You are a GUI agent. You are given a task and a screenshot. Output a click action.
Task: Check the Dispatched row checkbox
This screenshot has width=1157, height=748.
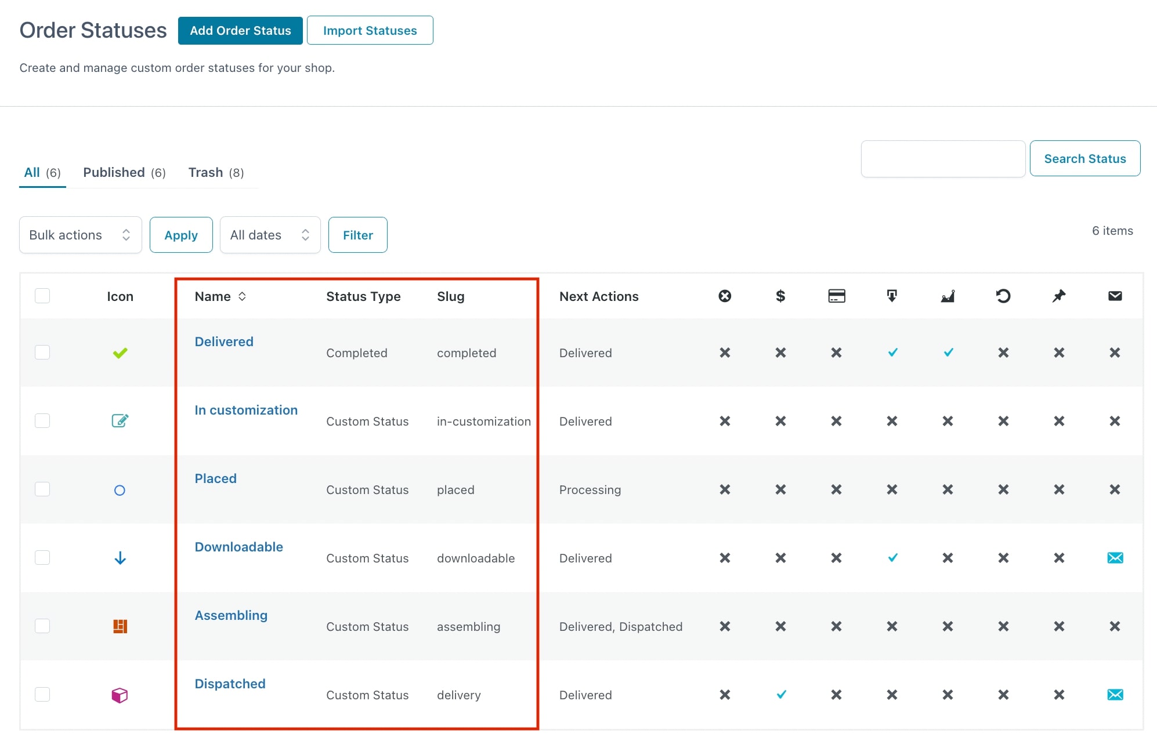click(x=42, y=694)
